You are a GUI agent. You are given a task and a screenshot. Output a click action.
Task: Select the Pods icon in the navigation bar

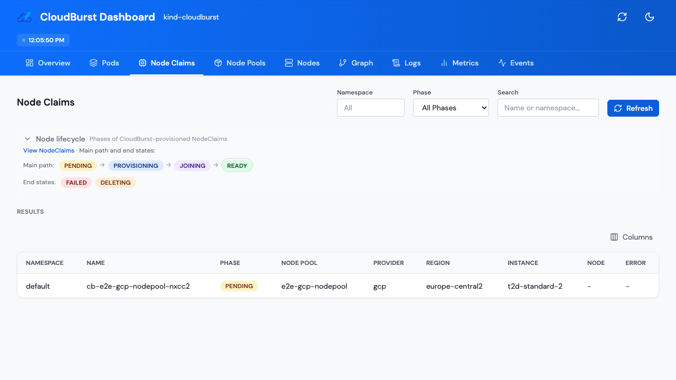[93, 63]
